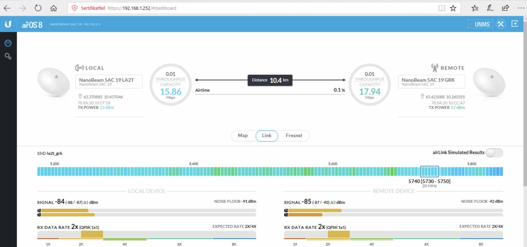Add page to favorites star icon
This screenshot has width=527, height=247.
tap(453, 8)
